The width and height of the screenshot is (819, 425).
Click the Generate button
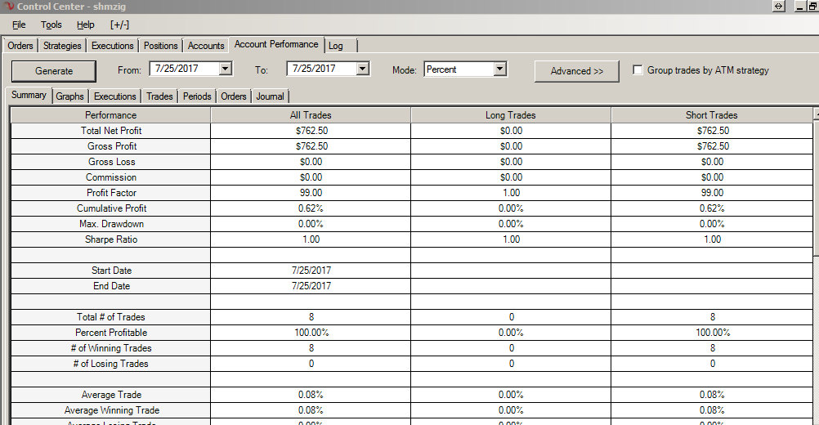[54, 71]
